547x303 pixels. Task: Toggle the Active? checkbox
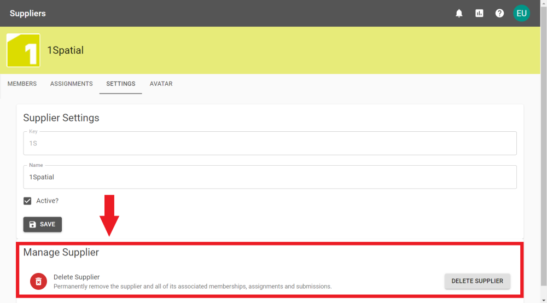pos(27,201)
